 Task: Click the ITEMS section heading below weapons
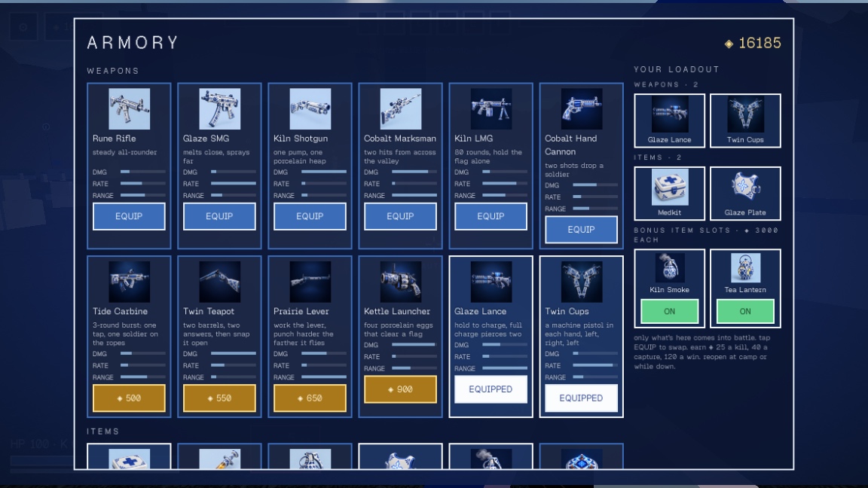click(x=103, y=431)
